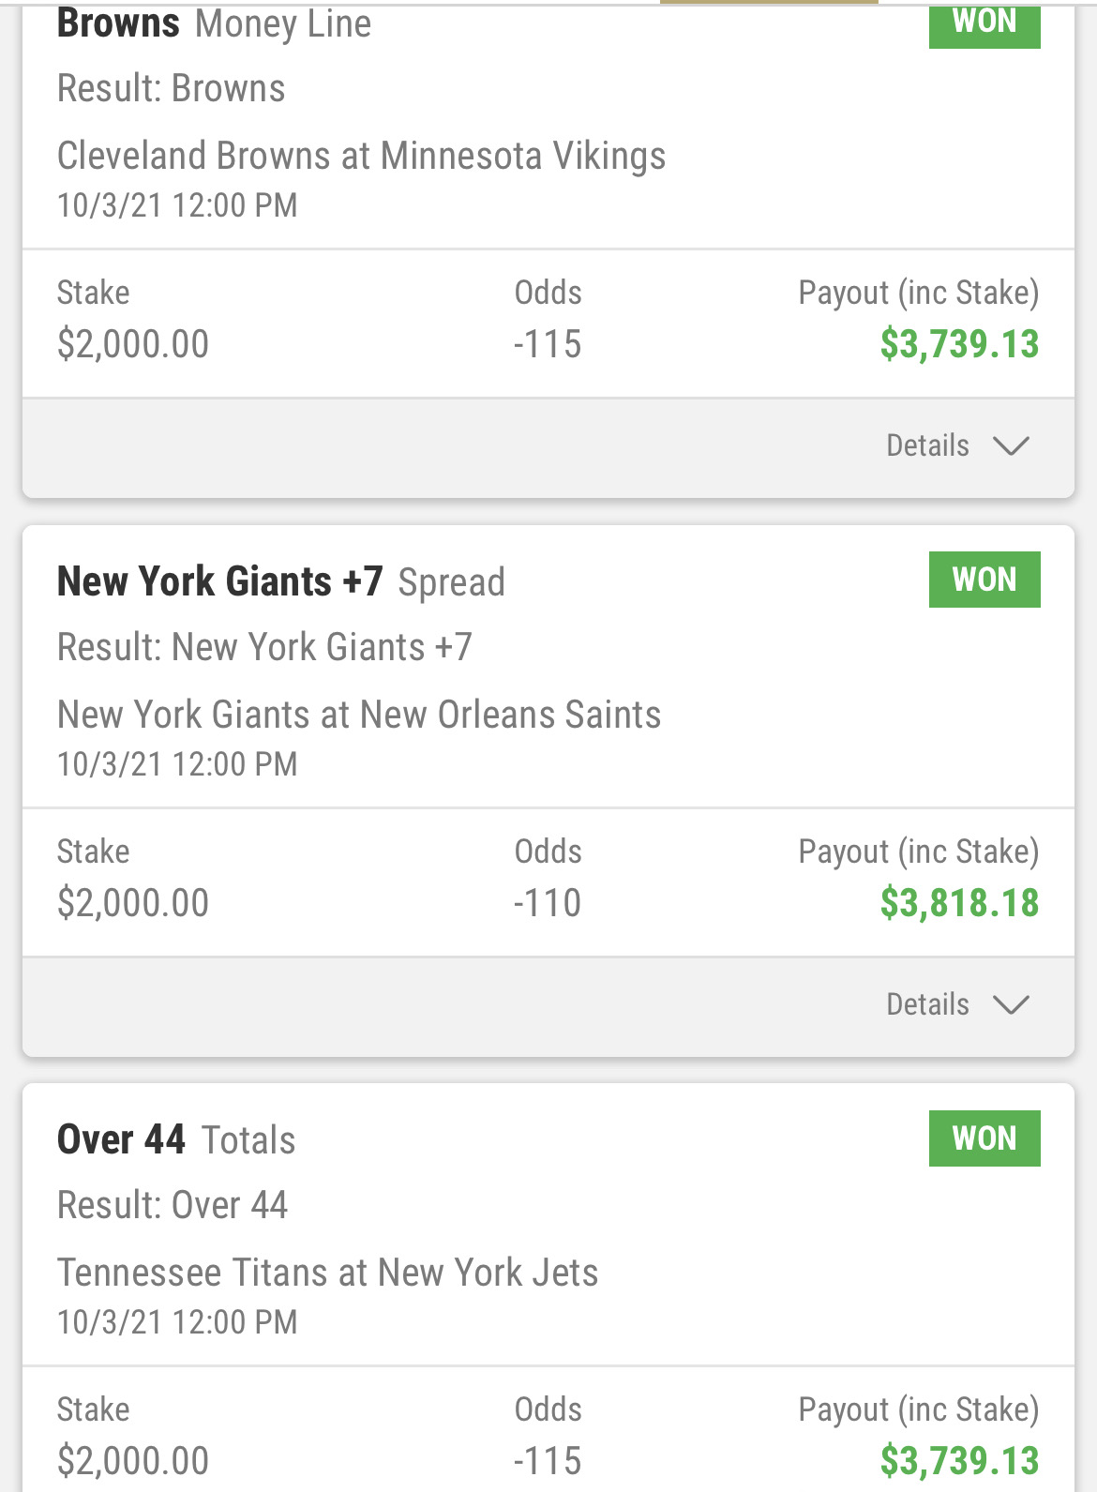This screenshot has width=1097, height=1492.
Task: Open Tennessee Titans at New York Jets matchup
Action: (x=327, y=1273)
